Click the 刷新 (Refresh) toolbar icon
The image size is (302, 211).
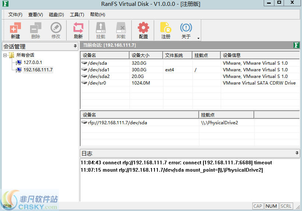coord(78,31)
